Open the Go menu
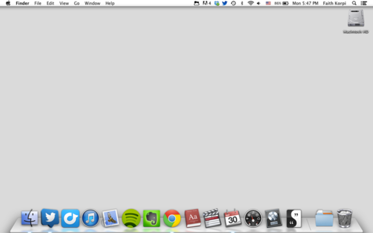373x233 pixels. [x=77, y=3]
